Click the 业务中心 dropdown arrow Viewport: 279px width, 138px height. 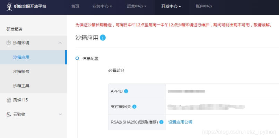click(x=111, y=7)
